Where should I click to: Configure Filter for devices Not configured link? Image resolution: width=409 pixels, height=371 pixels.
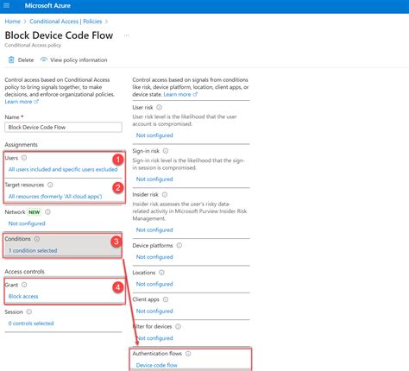pyautogui.click(x=154, y=338)
